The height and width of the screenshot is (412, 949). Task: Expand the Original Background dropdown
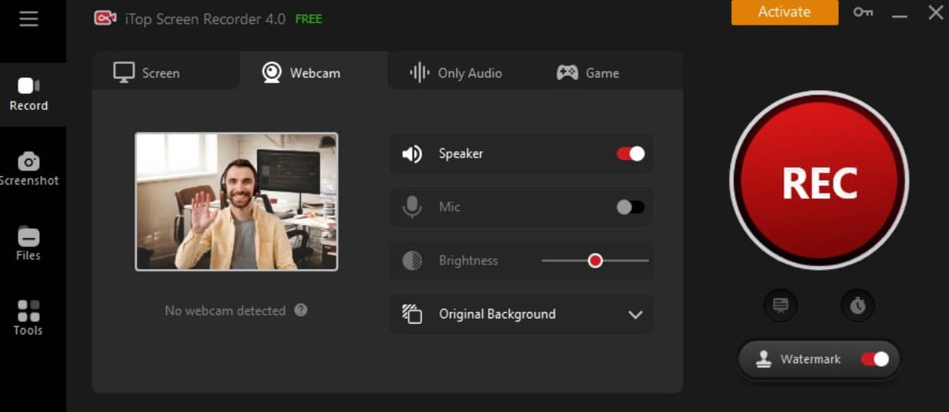(521, 314)
